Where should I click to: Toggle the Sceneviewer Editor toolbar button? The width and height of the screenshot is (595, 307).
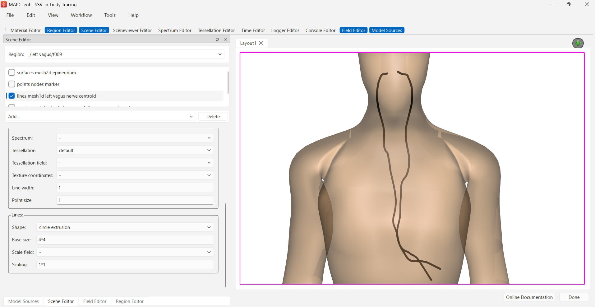[x=132, y=30]
